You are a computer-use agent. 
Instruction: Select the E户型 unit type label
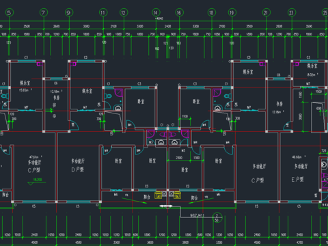pyautogui.click(x=297, y=179)
